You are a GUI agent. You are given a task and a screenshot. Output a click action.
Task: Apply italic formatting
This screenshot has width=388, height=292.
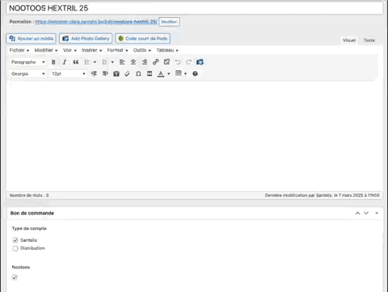[x=65, y=62]
